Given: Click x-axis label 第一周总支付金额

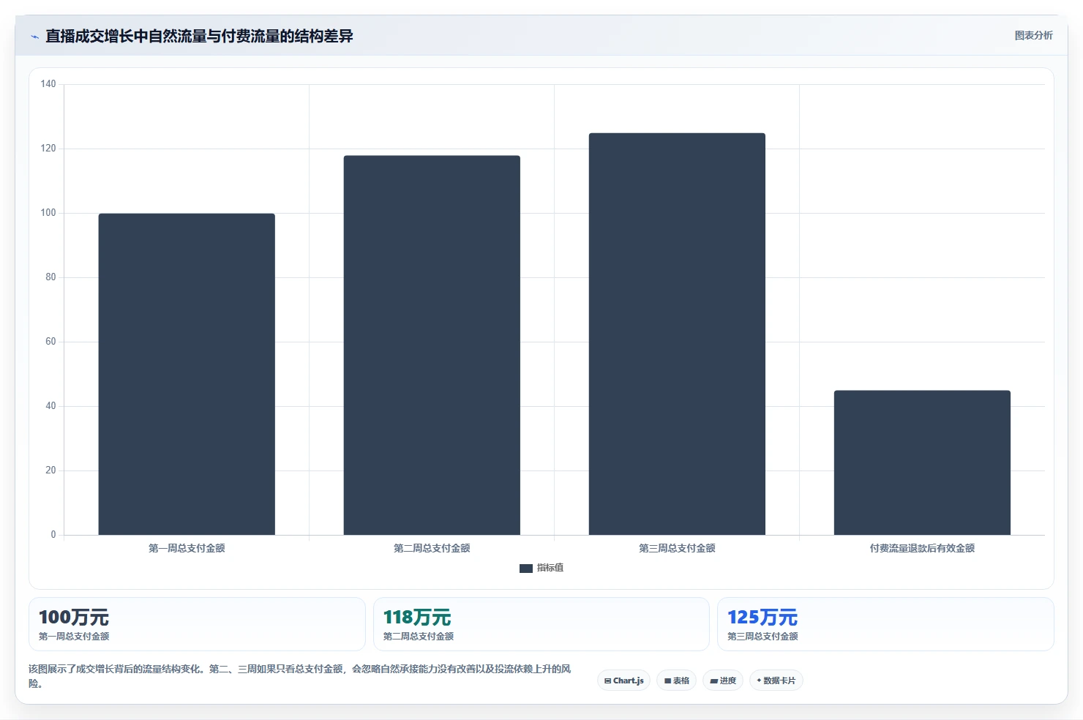Looking at the screenshot, I should (x=187, y=548).
